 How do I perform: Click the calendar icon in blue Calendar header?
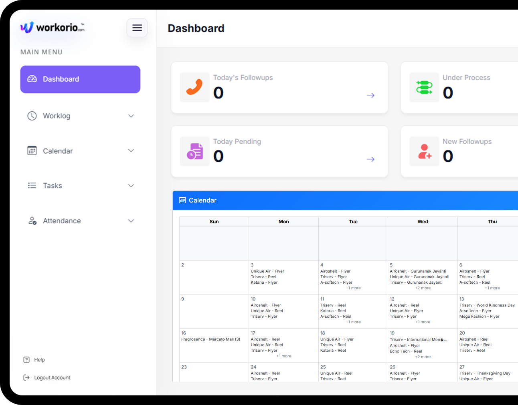coord(182,200)
